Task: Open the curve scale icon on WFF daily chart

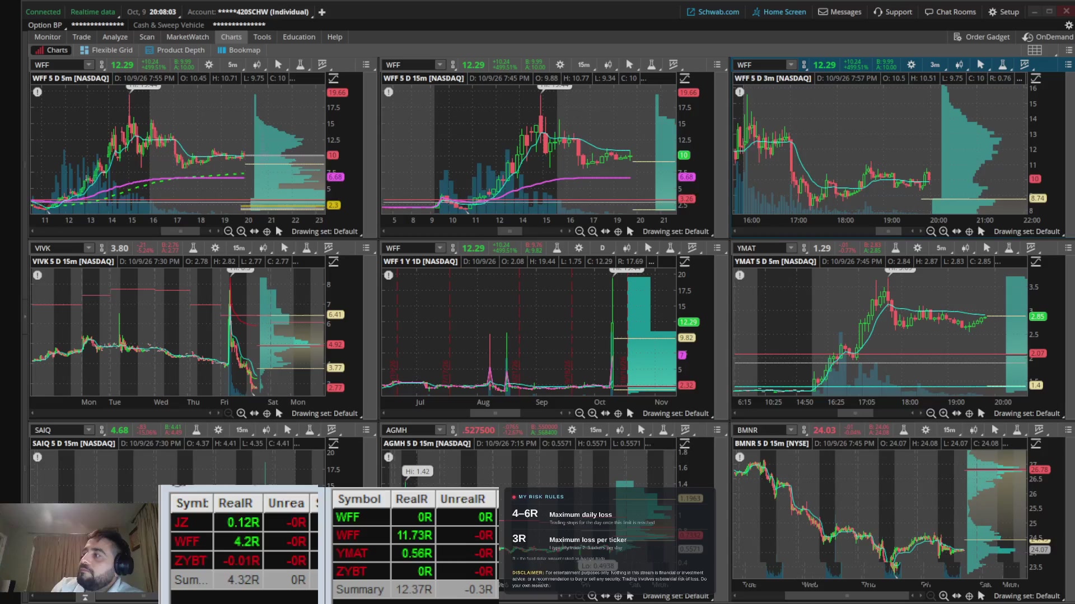Action: (684, 261)
